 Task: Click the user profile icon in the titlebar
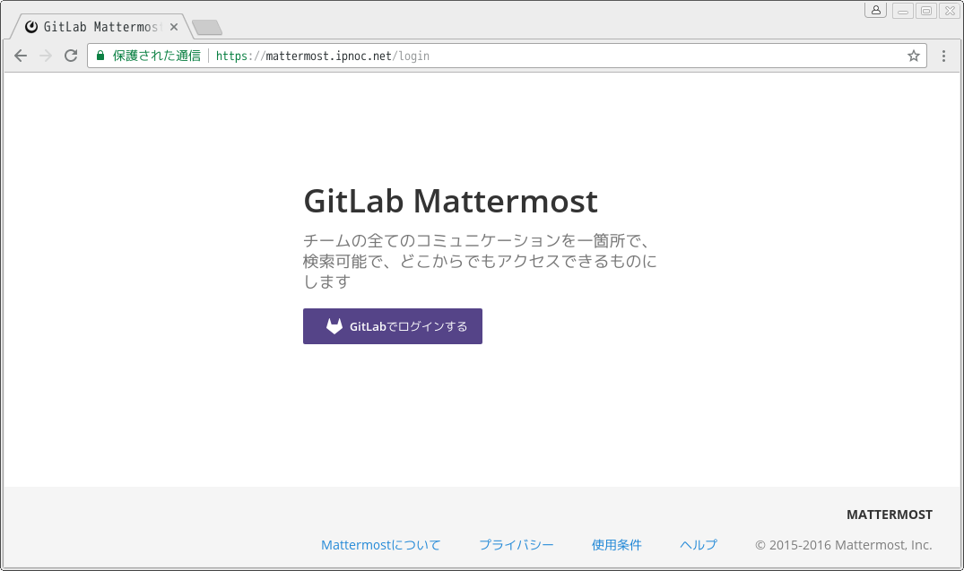(x=875, y=10)
